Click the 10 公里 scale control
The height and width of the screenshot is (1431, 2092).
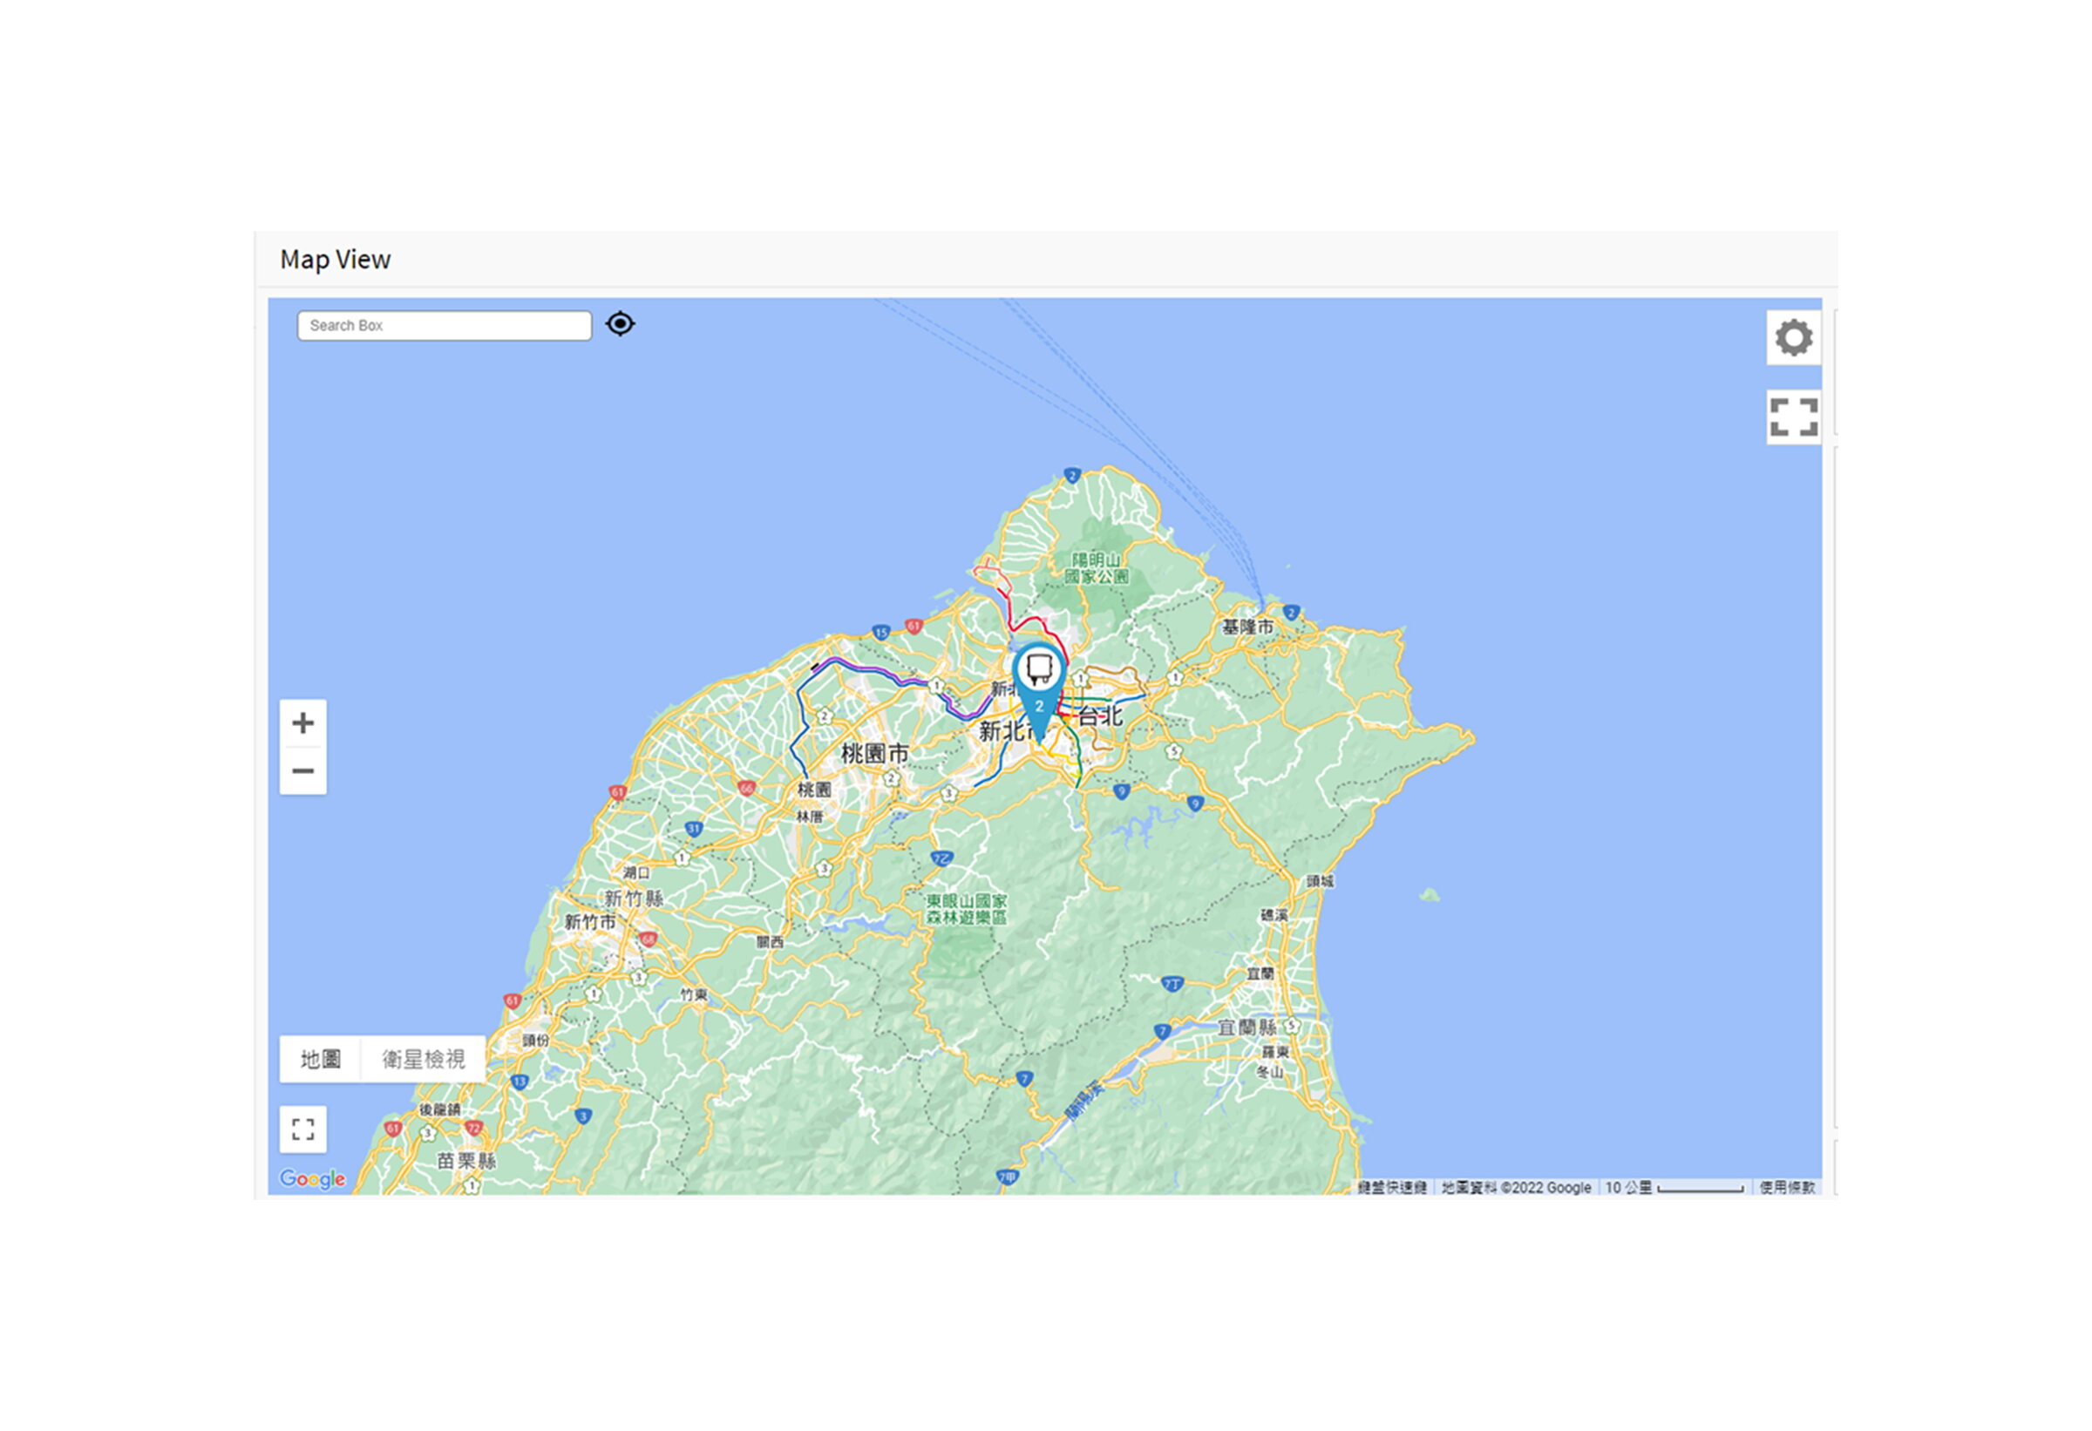click(x=1674, y=1188)
